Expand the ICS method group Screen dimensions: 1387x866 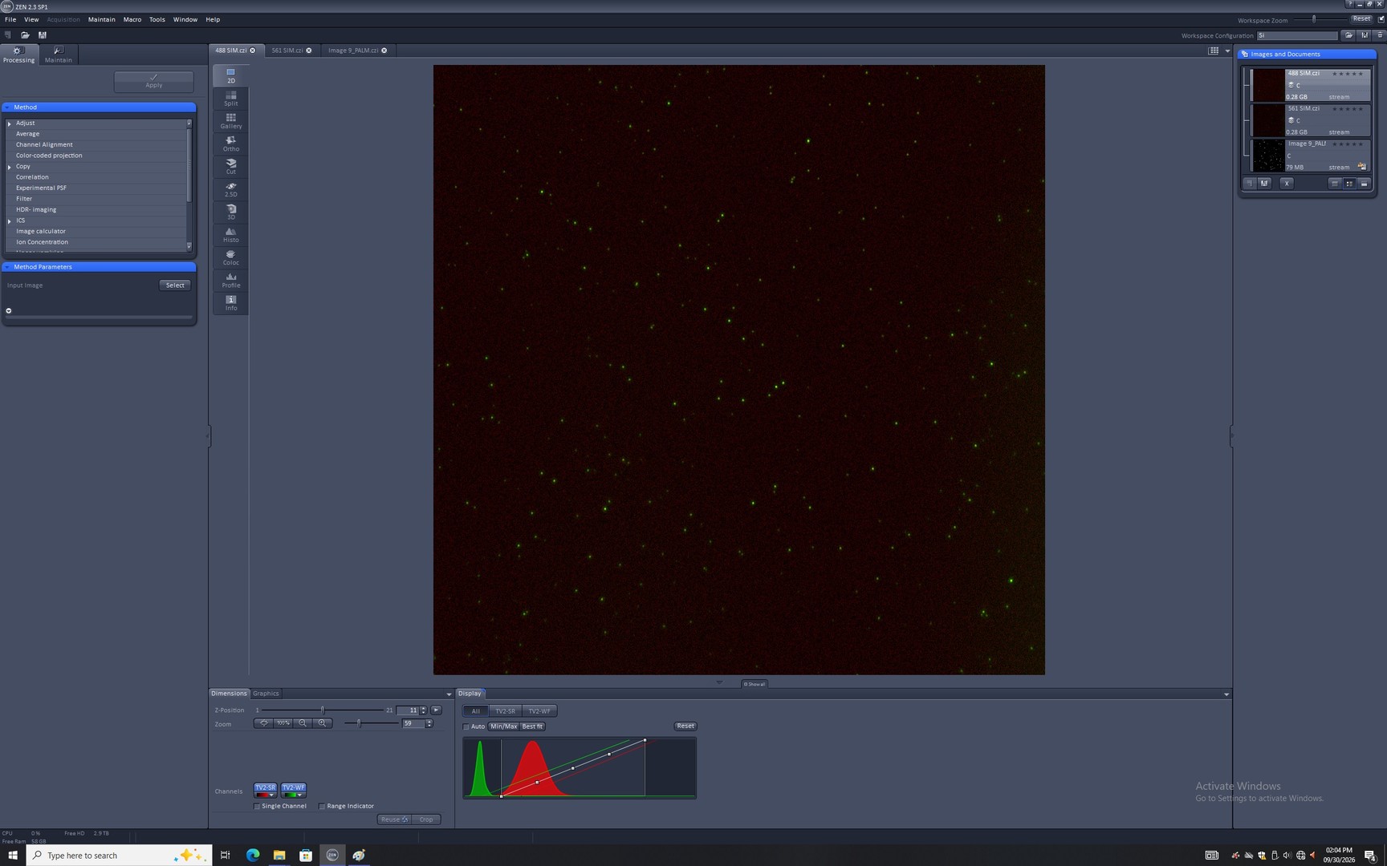(10, 221)
